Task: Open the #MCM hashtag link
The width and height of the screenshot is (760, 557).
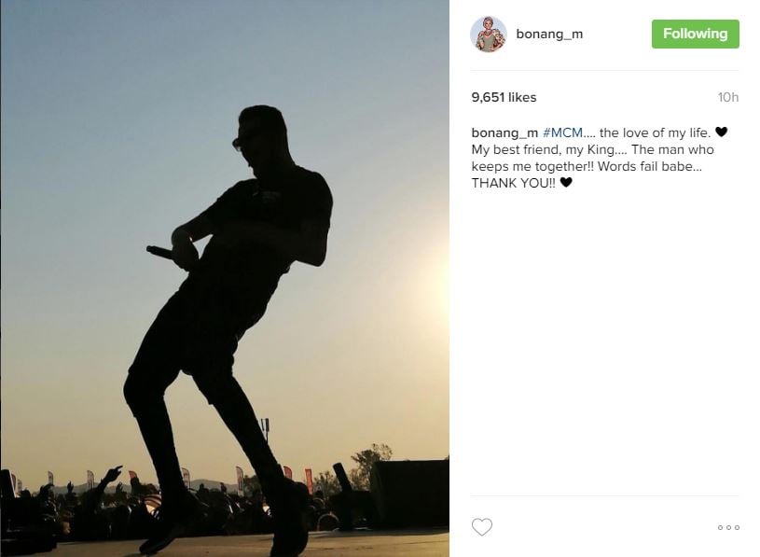Action: 562,132
